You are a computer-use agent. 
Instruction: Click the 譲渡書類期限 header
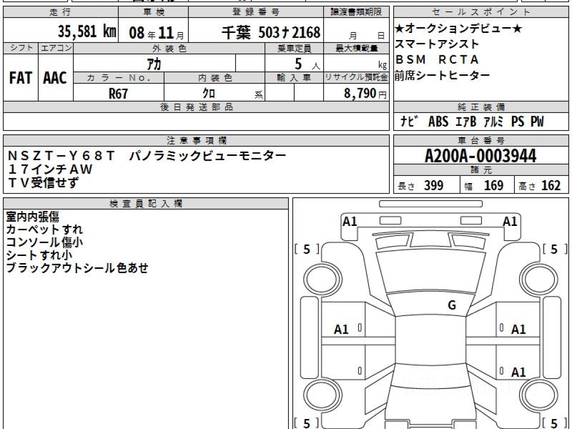click(x=357, y=12)
